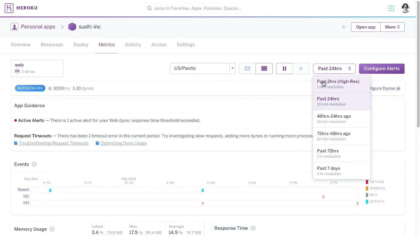Click the Restart marker near 6 AM
420x236 pixels.
[203, 190]
